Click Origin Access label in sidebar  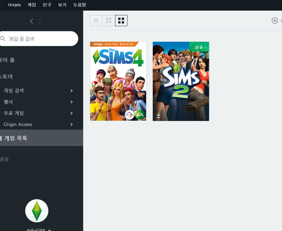18,124
